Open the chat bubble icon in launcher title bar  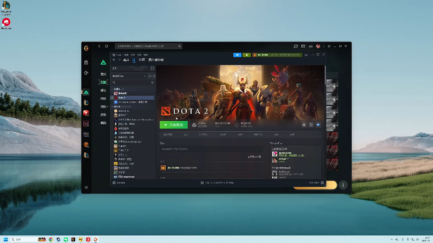click(x=296, y=46)
